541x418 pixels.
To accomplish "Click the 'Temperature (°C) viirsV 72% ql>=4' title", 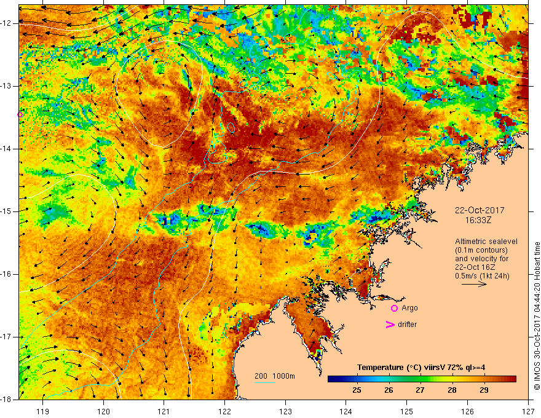I will (421, 368).
